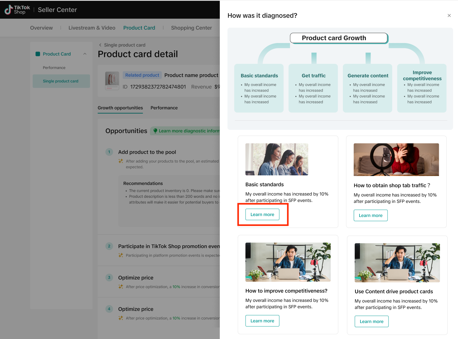Screen dimensions: 458x339
Task: Click step 2 number badge
Action: pyautogui.click(x=109, y=246)
